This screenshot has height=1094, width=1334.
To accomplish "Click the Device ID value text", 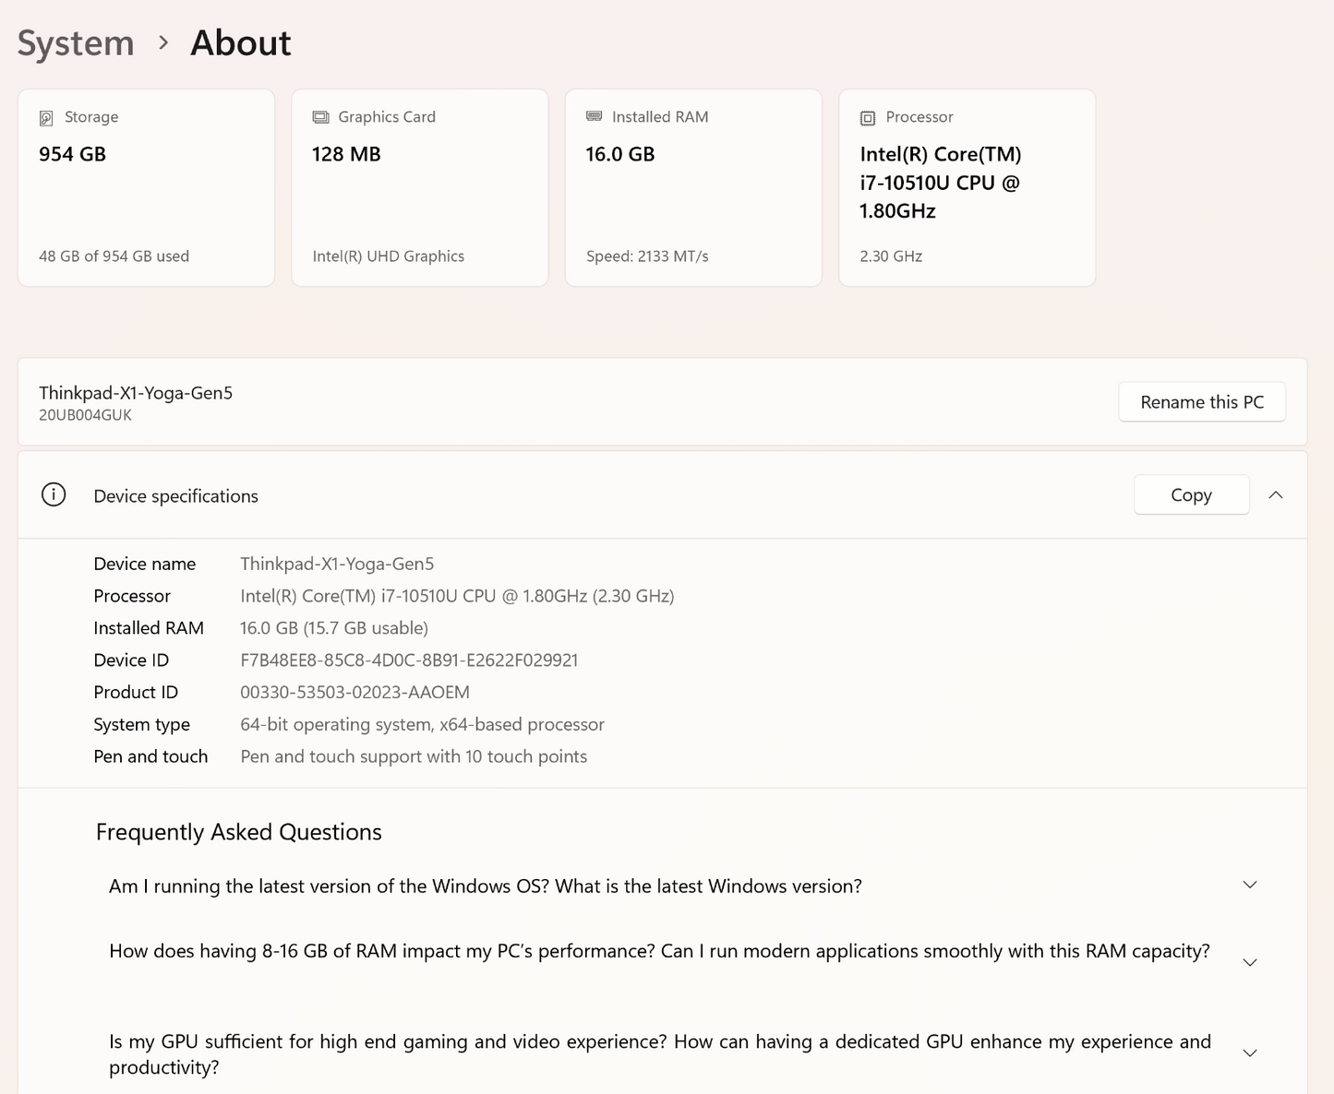I will click(409, 660).
